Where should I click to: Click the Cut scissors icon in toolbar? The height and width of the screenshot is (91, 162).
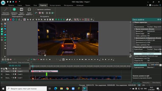(x=3, y=20)
